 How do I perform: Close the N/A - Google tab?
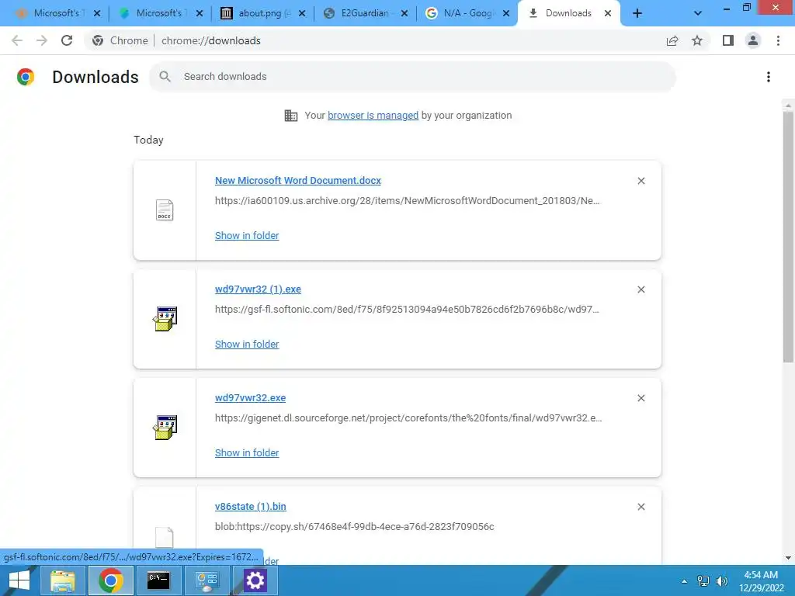[x=506, y=14]
